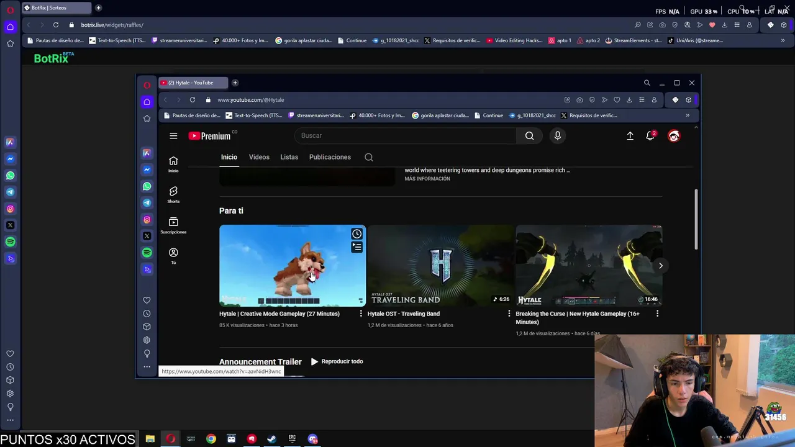
Task: Open Shorts in YouTube sidebar
Action: (x=173, y=195)
